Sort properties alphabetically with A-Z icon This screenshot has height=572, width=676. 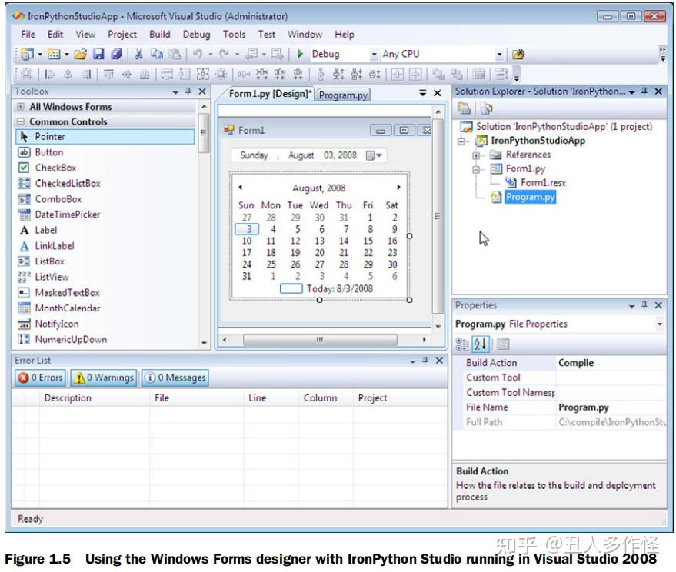(480, 344)
